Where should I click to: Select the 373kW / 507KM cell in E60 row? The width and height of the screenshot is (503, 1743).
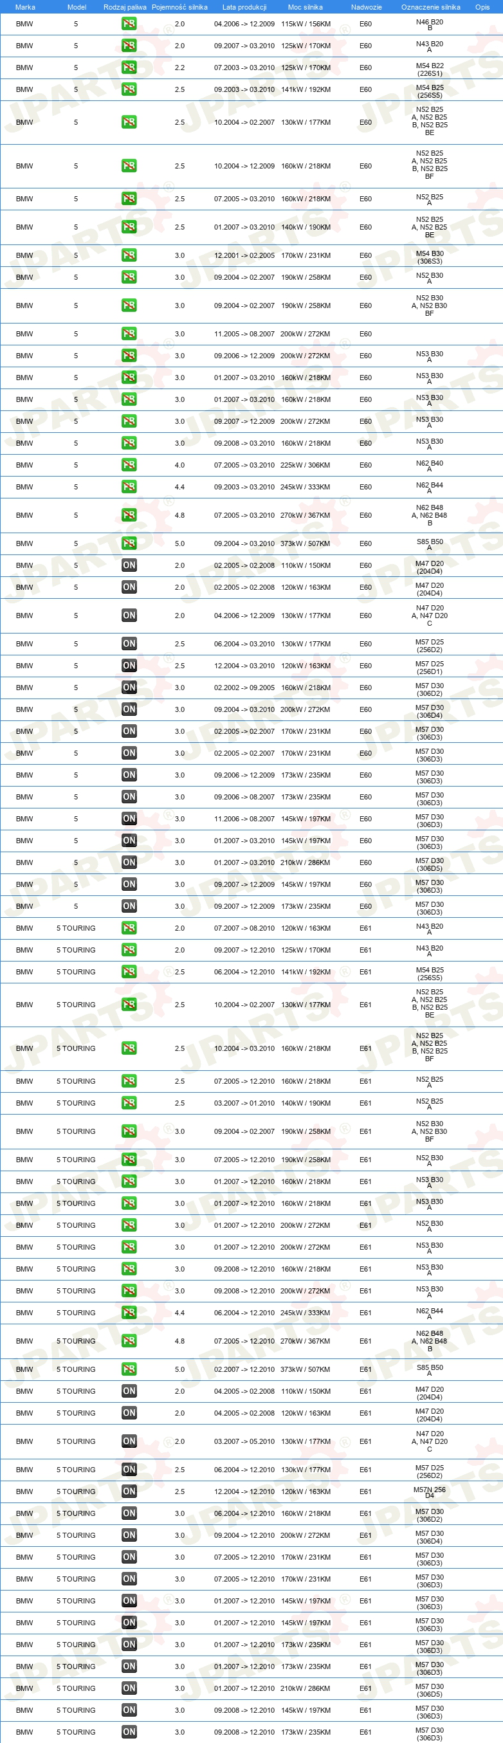306,543
